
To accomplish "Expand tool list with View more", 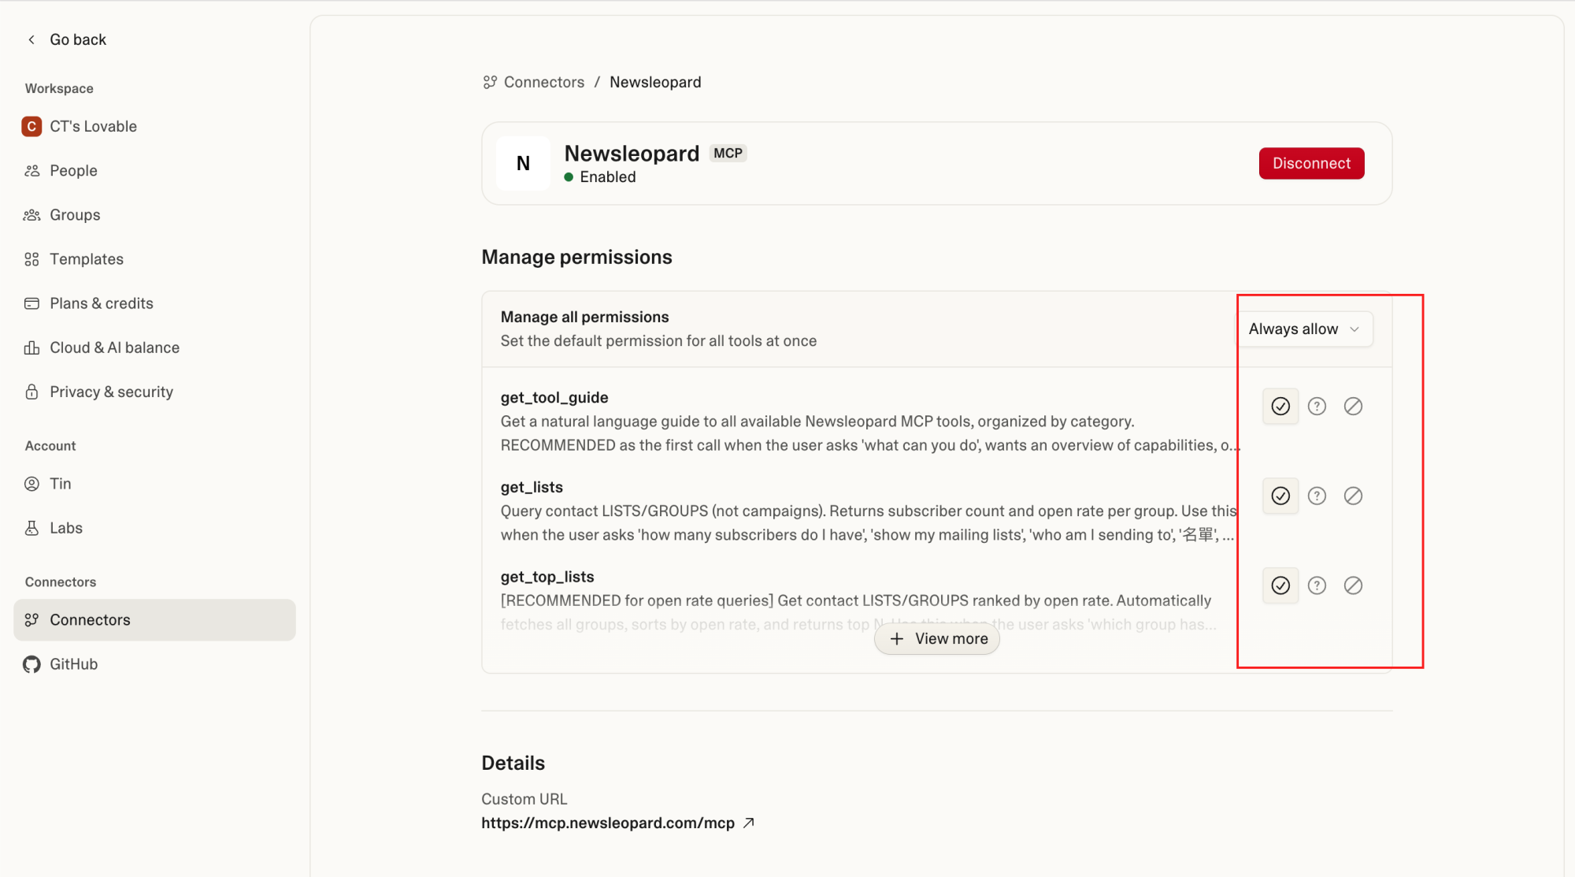I will point(937,639).
